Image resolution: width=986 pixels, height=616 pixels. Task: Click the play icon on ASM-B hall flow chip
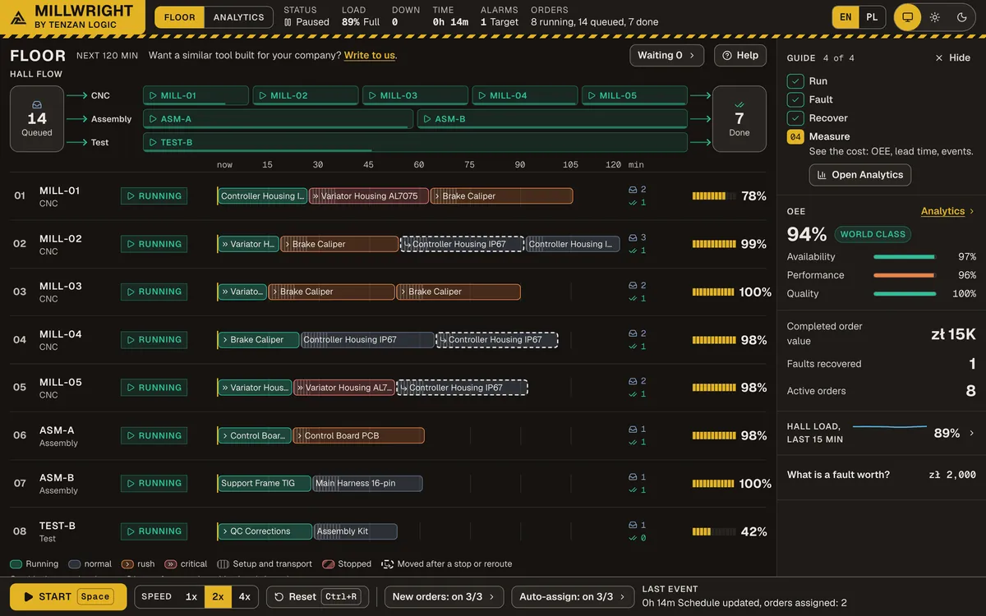point(427,119)
